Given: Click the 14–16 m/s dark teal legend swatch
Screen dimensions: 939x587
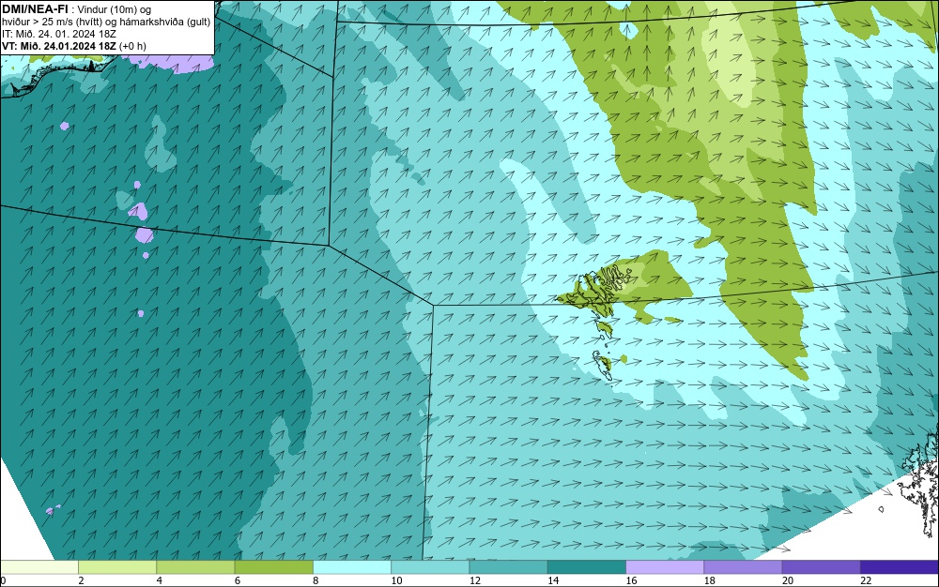Looking at the screenshot, I should click(587, 566).
